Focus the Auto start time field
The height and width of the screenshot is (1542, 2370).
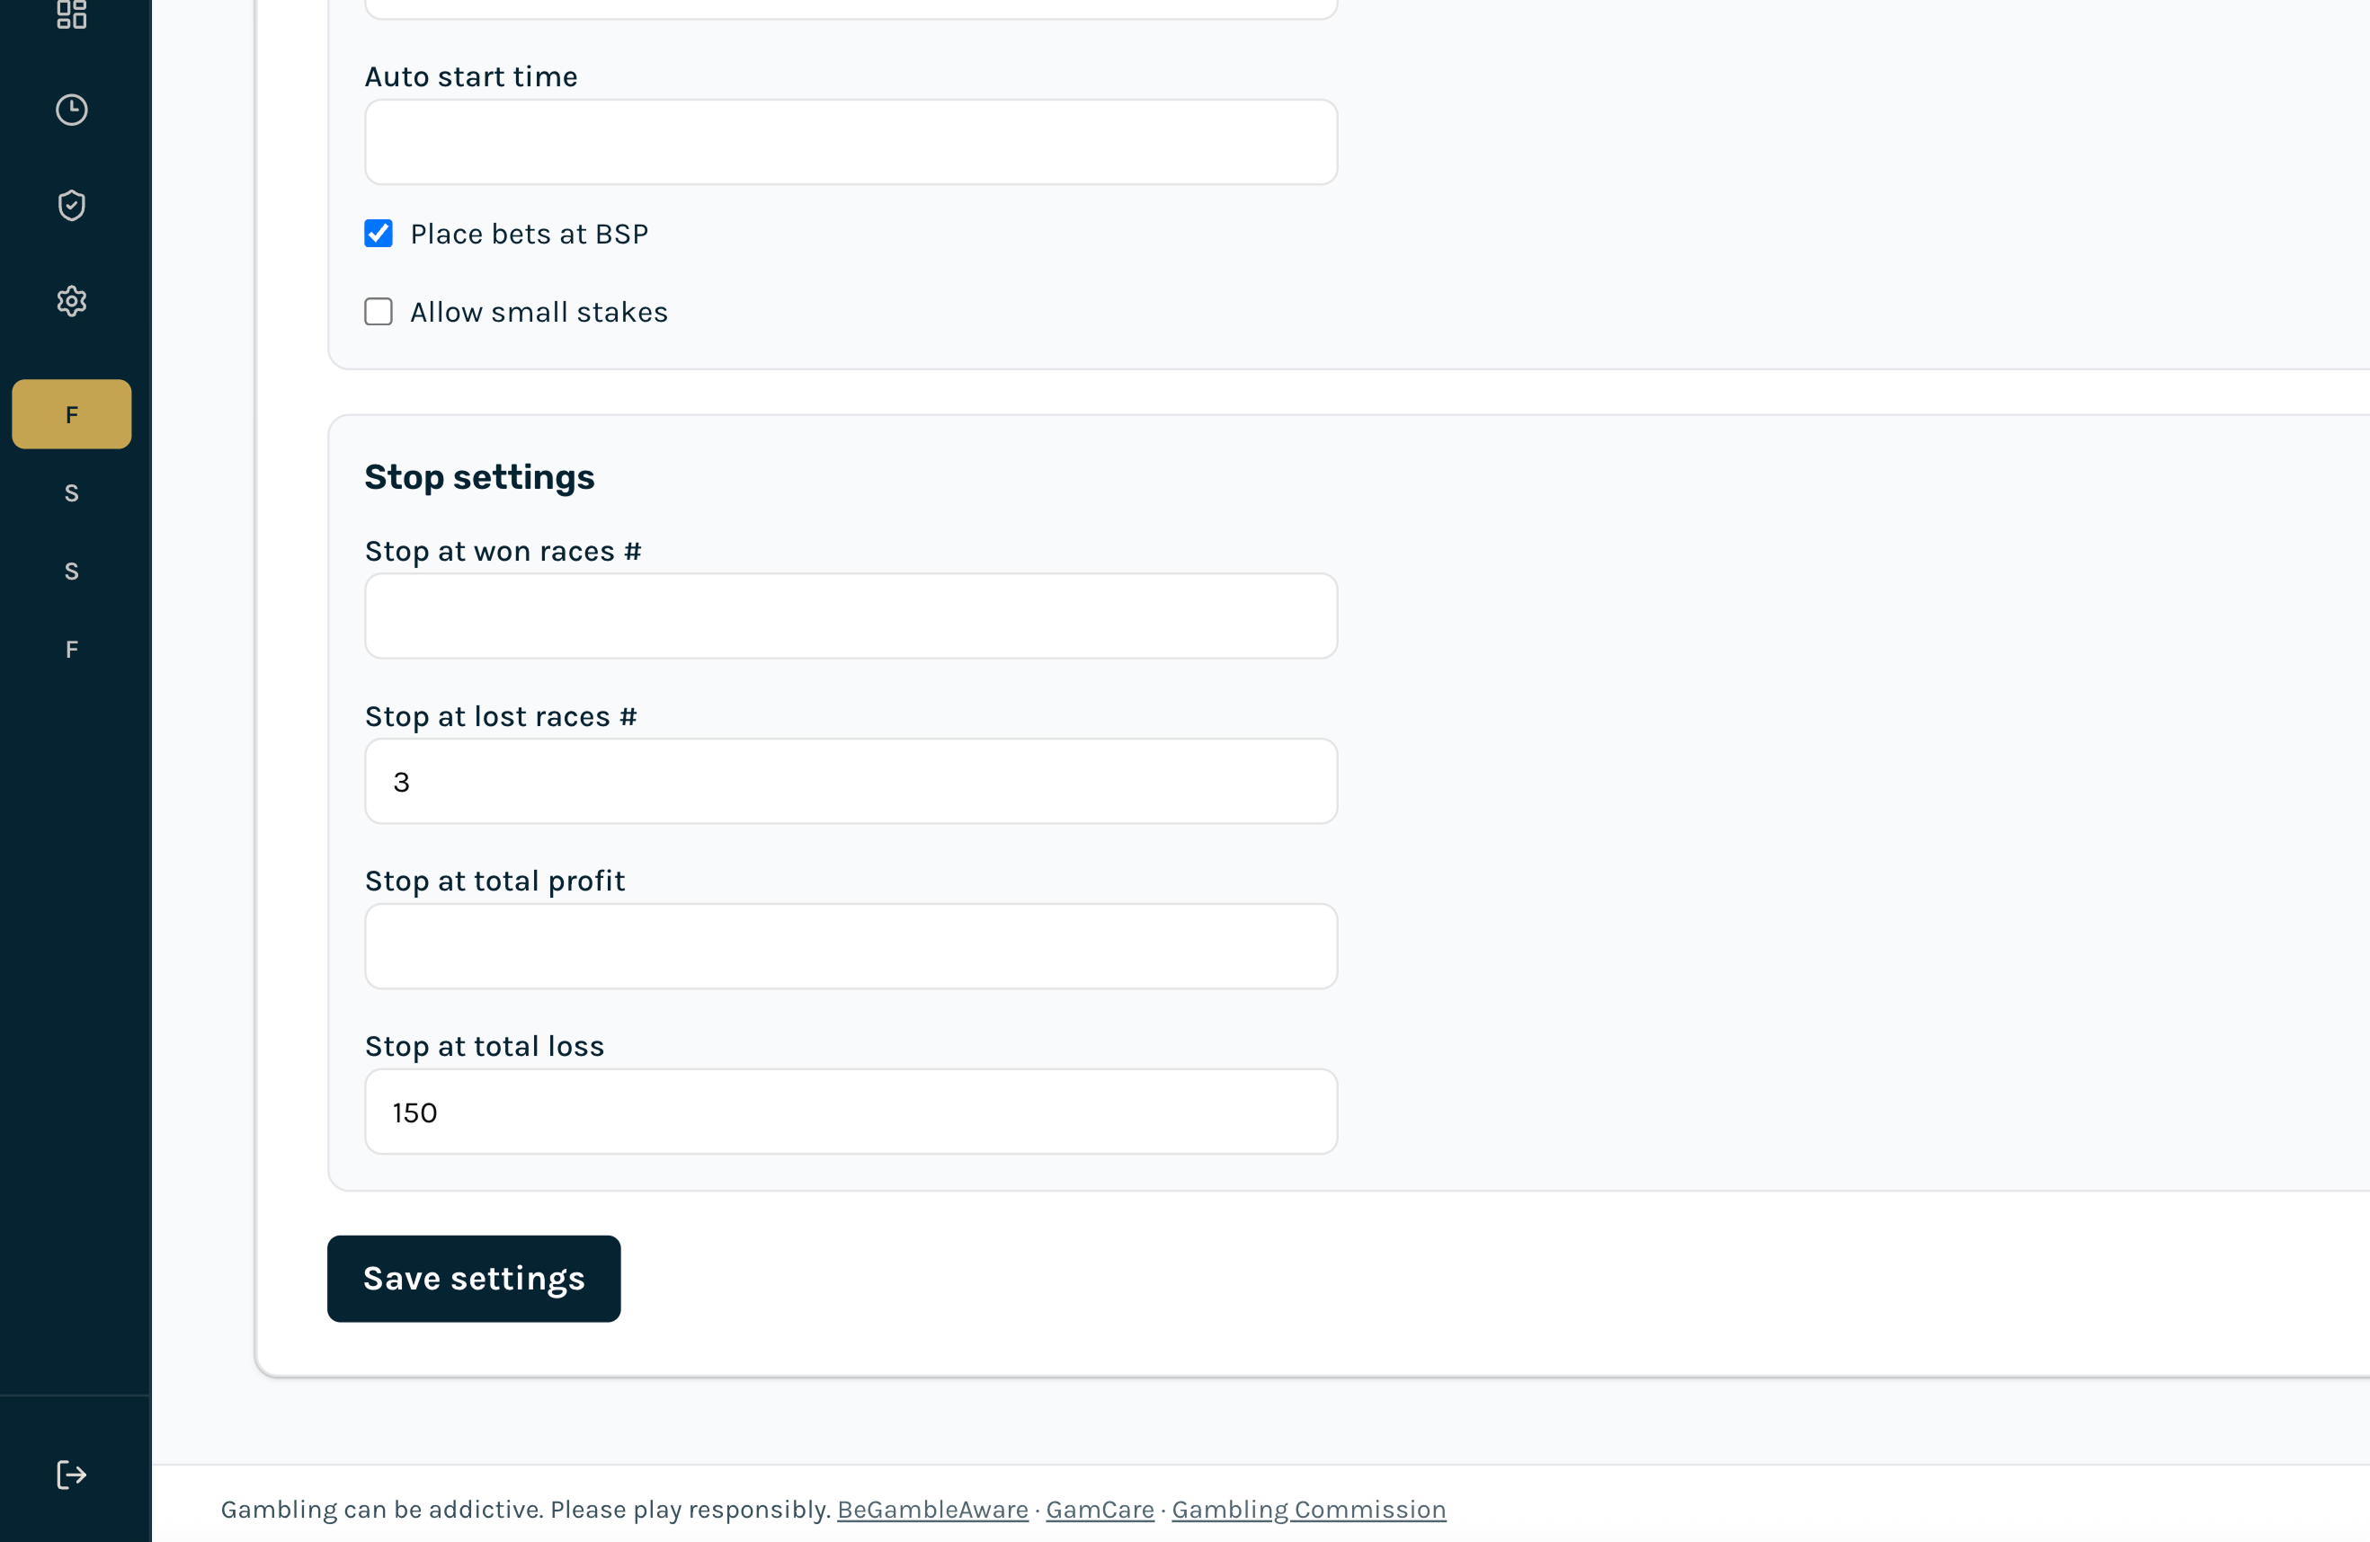[851, 141]
